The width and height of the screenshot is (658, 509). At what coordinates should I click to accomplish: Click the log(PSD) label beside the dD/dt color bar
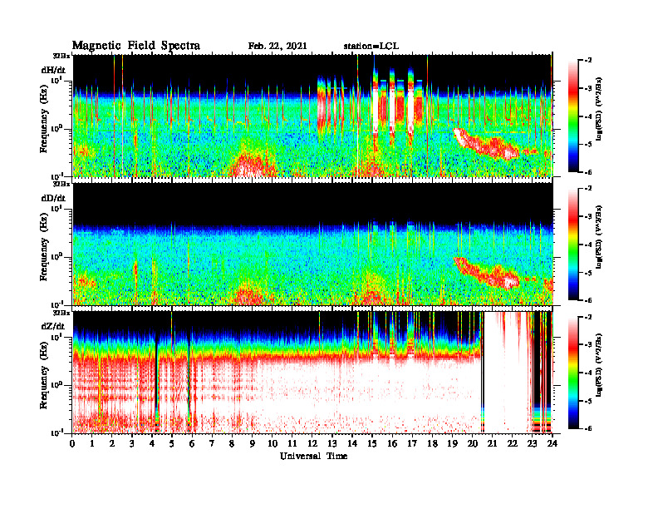pos(599,237)
